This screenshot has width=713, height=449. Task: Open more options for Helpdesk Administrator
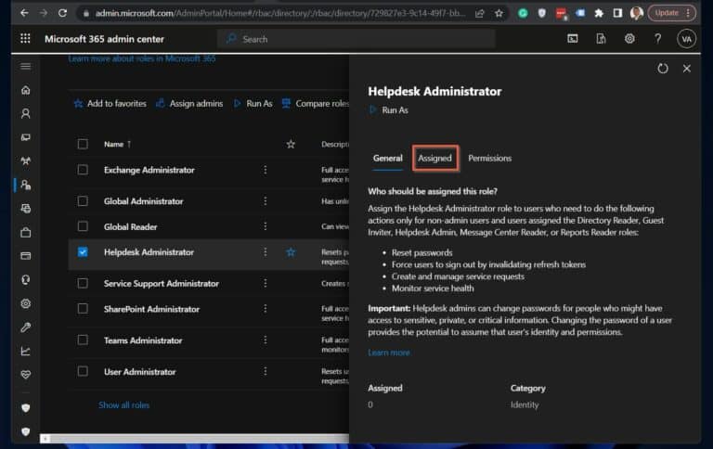tap(266, 252)
